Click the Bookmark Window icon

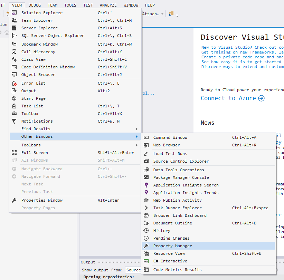(14, 44)
